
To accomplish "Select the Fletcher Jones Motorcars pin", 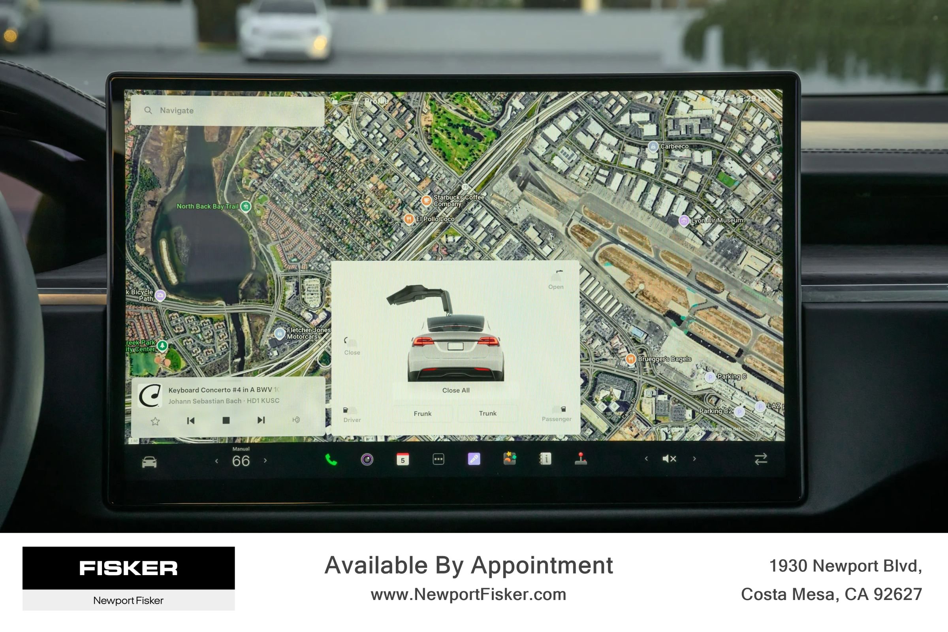I will [x=279, y=333].
